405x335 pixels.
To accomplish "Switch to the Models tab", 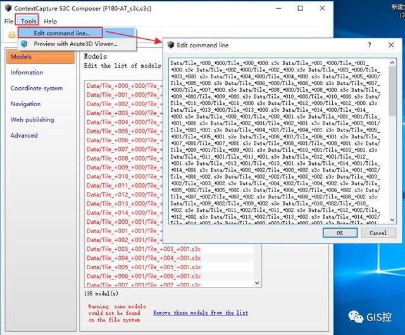I will [x=40, y=57].
